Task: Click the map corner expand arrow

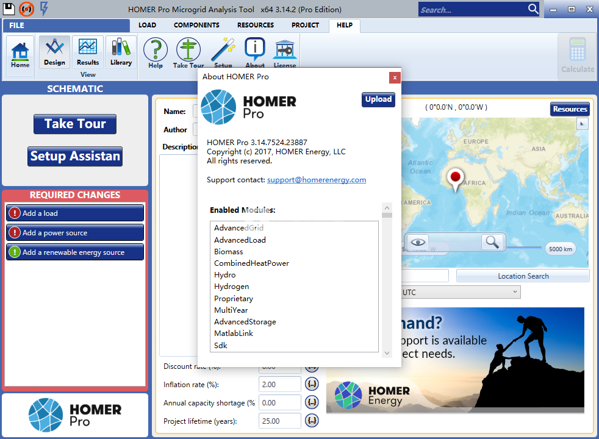Action: [582, 124]
